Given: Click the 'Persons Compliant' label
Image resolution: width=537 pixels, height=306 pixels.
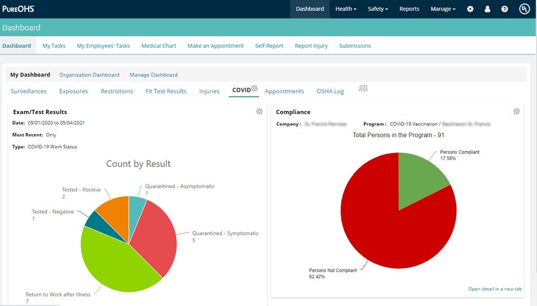Looking at the screenshot, I should tap(459, 152).
